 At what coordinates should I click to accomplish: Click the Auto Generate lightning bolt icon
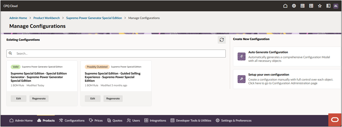[x=242, y=57]
